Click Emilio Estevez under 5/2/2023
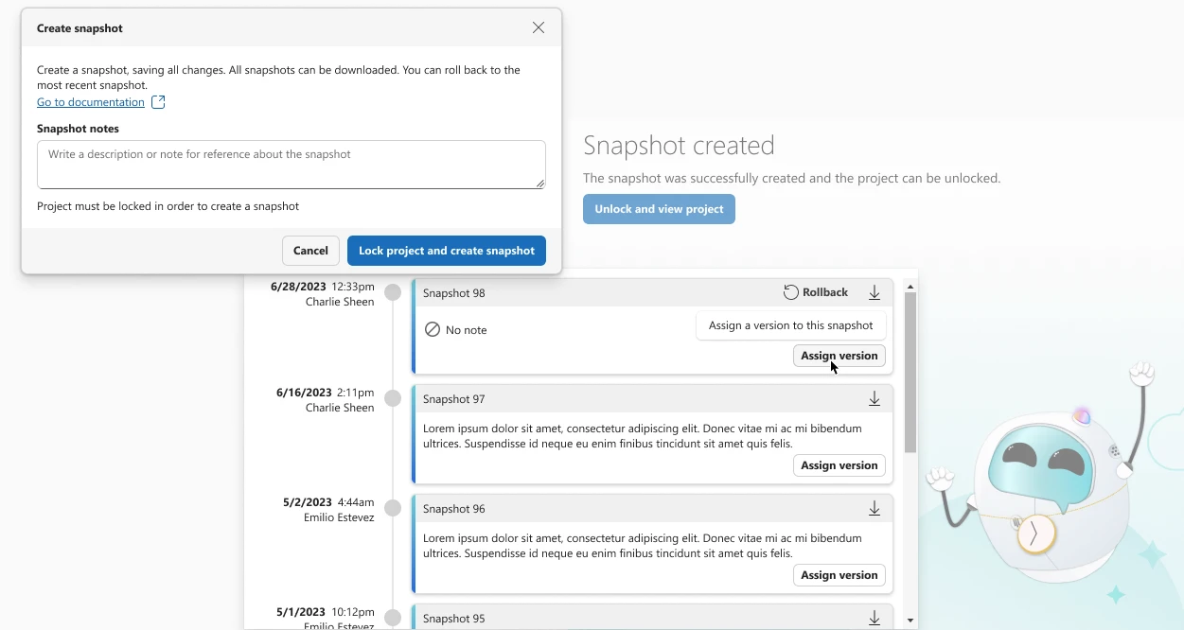The width and height of the screenshot is (1184, 630). click(x=339, y=517)
